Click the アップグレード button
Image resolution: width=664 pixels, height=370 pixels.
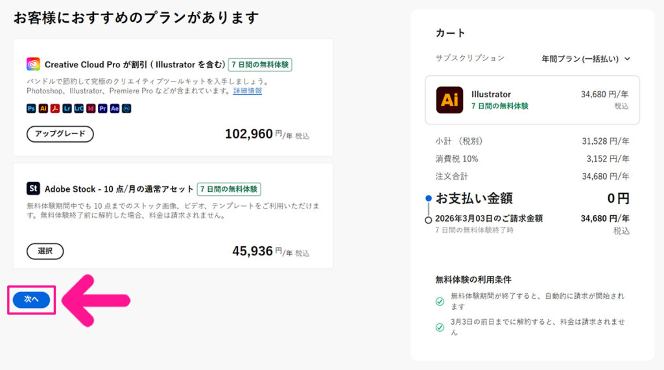60,133
